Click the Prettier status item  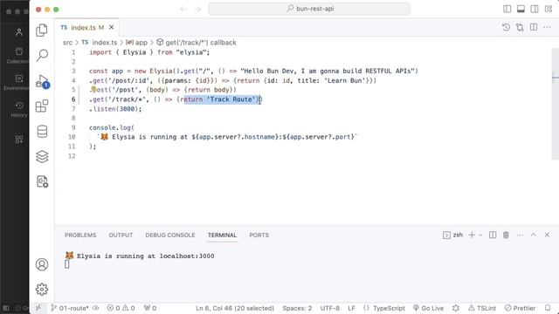[521, 308]
